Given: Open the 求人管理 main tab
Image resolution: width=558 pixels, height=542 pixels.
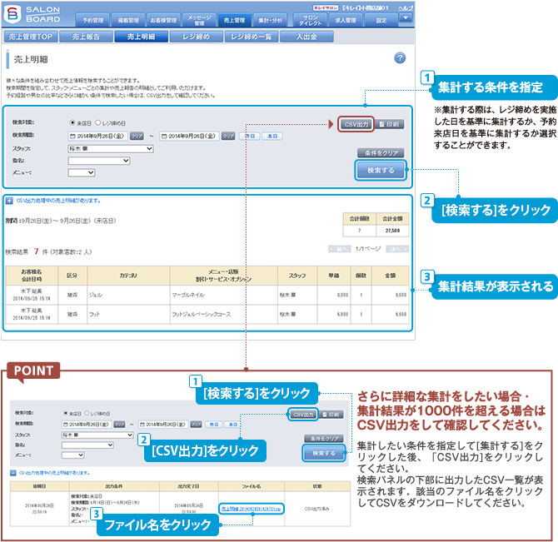Looking at the screenshot, I should click(x=346, y=20).
